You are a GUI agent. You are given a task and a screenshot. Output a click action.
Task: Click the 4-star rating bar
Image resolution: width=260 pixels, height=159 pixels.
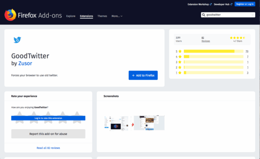tap(213, 57)
